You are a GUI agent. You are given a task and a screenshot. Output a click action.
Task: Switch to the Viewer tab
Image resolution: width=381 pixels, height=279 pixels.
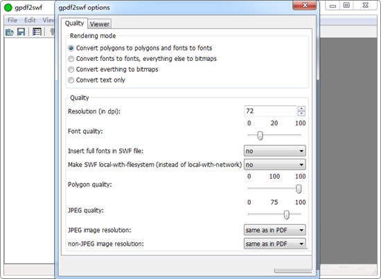pos(99,24)
